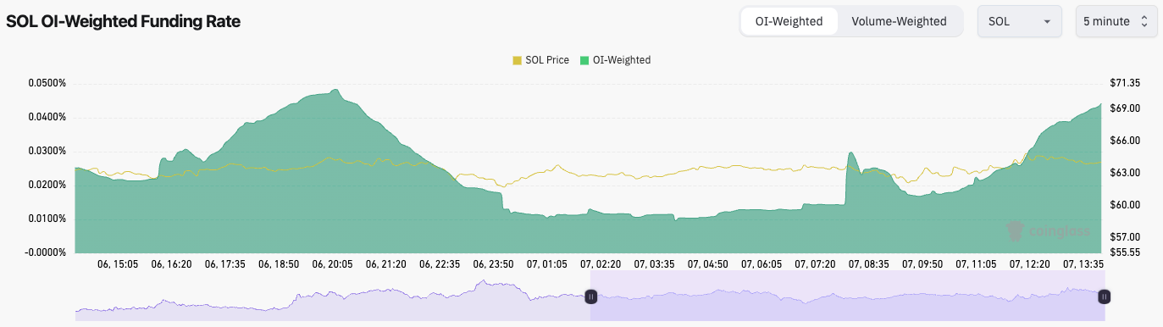Click the 07, 08:35 time label
The image size is (1163, 327).
[x=869, y=264]
